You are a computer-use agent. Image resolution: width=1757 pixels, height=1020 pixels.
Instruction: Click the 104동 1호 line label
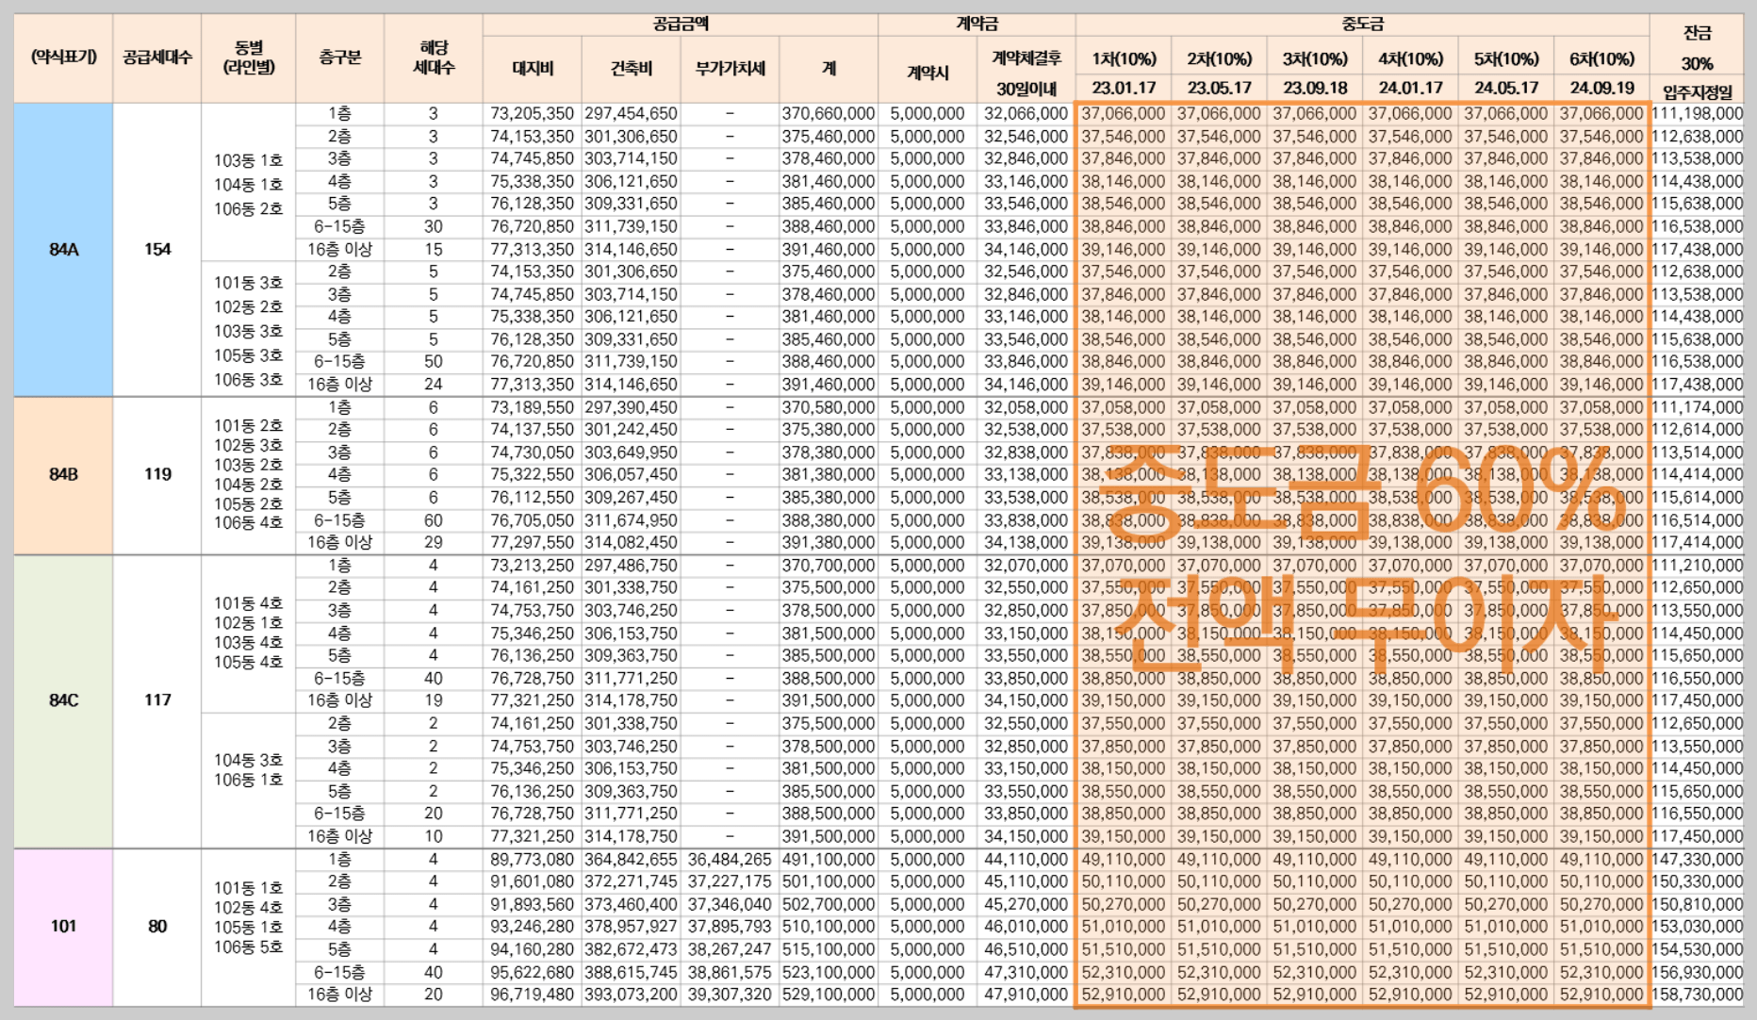pos(248,185)
